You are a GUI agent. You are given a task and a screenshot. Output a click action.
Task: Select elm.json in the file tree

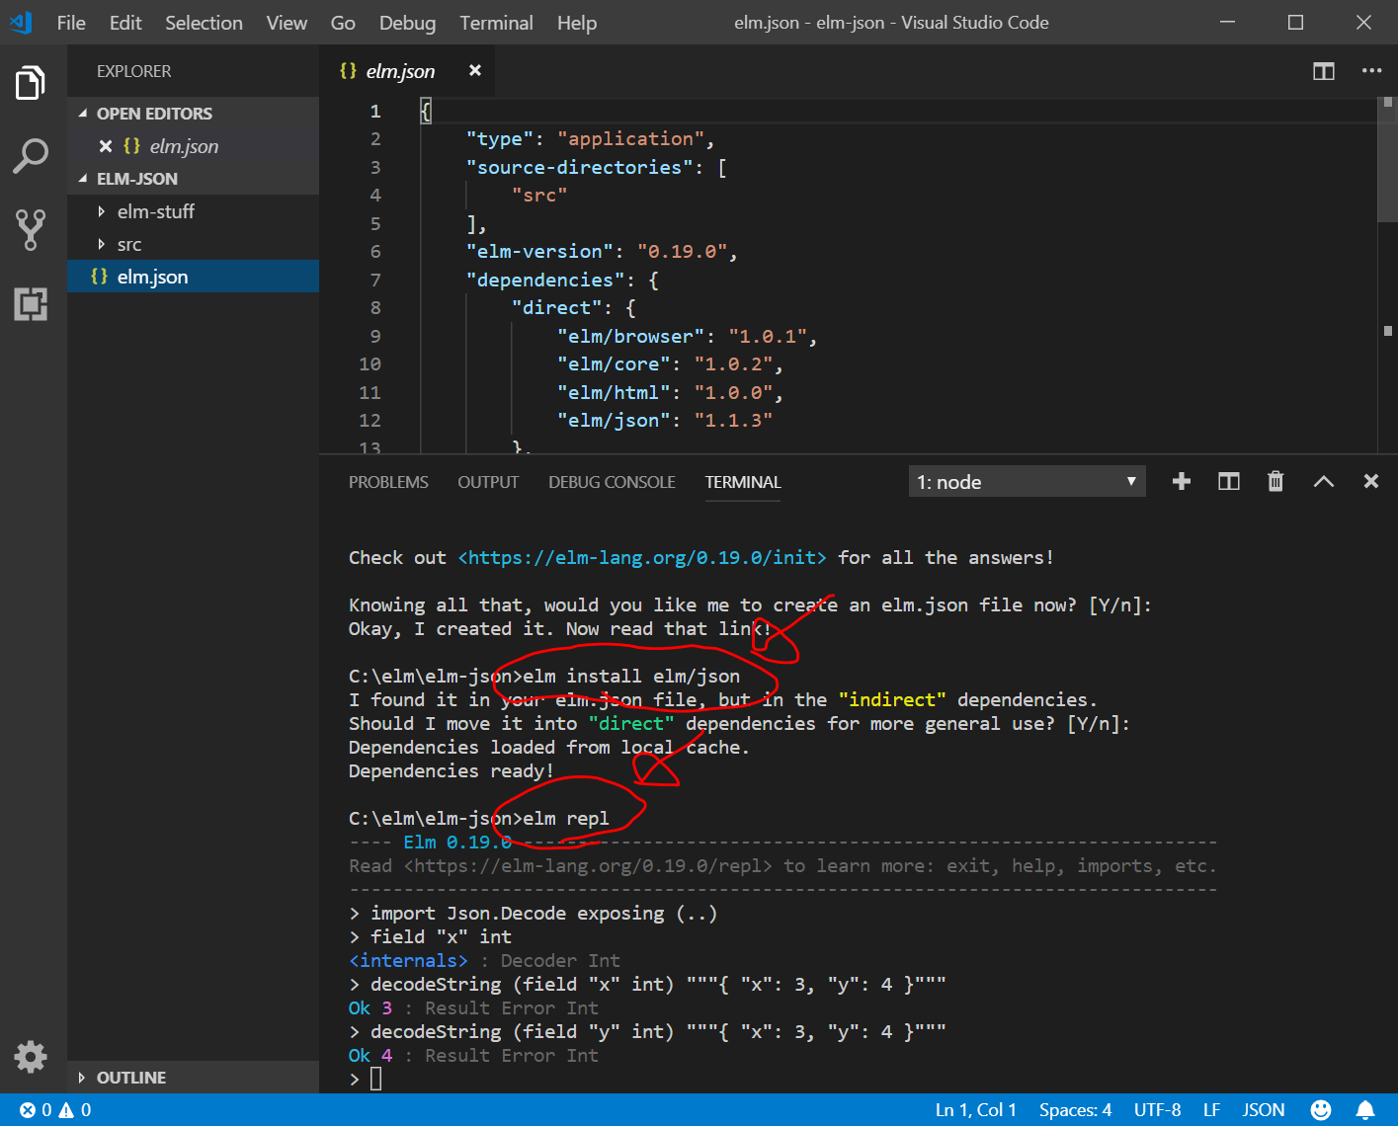193,277
